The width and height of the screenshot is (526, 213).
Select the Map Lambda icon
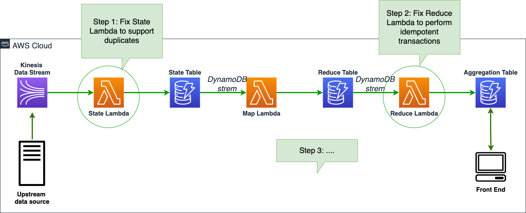pyautogui.click(x=261, y=92)
